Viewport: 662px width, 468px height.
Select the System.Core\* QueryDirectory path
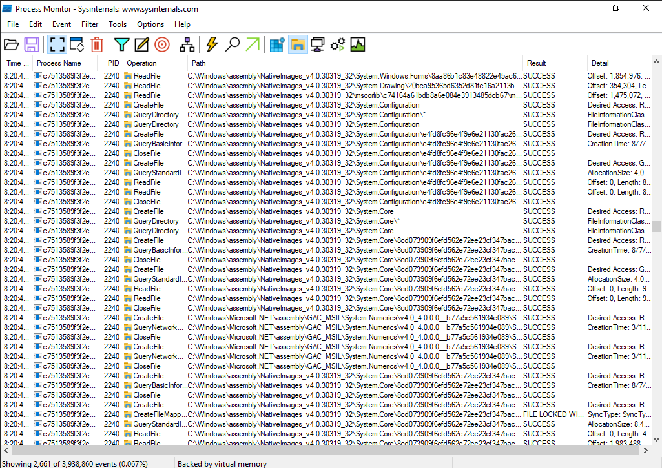(294, 221)
